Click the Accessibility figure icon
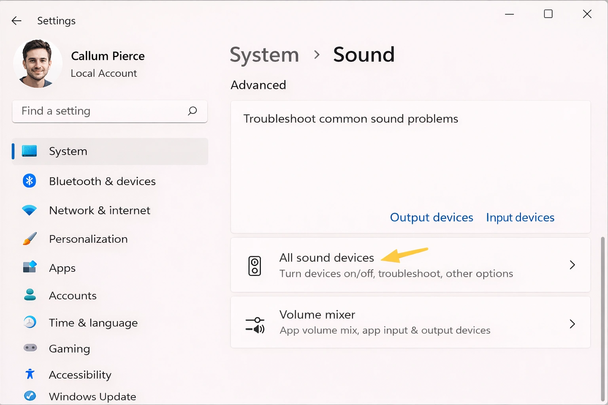This screenshot has height=405, width=608. pos(29,374)
